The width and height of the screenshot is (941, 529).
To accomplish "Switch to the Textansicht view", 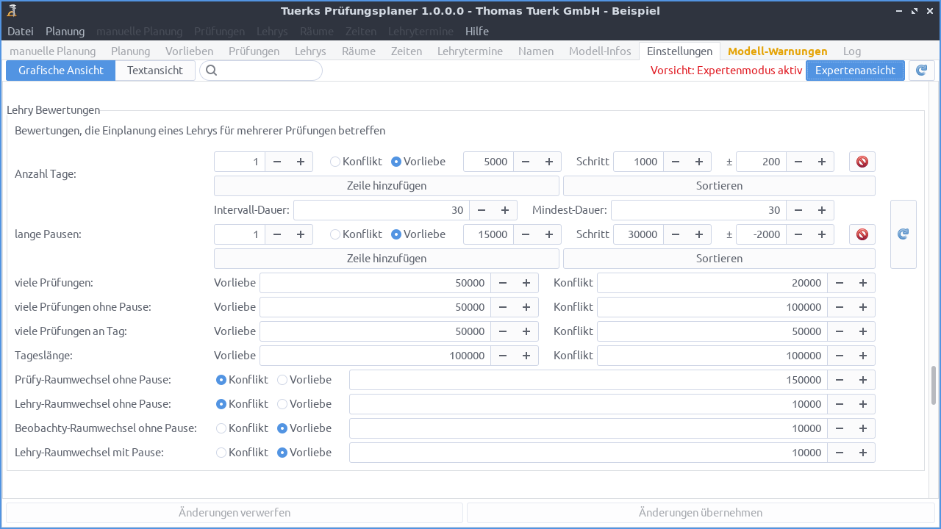I will 154,70.
